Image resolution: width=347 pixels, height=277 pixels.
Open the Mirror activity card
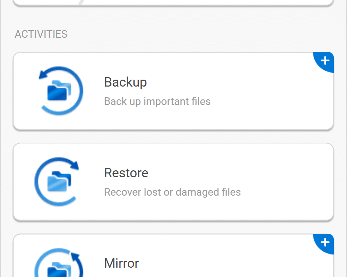[173, 256]
